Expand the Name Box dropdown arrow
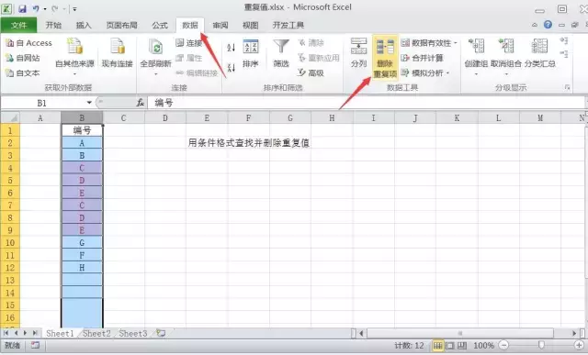The image size is (588, 355). coord(89,103)
